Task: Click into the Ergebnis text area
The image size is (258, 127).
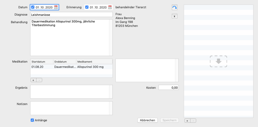Action: click(x=70, y=92)
